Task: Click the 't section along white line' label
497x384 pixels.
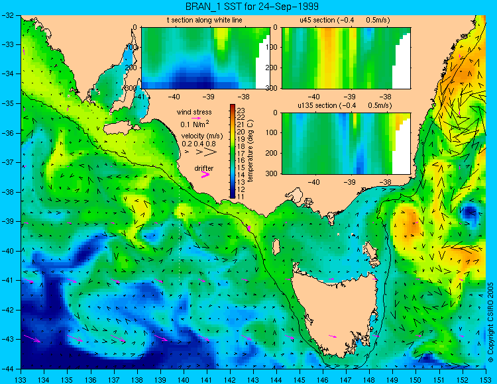Action: coord(205,20)
